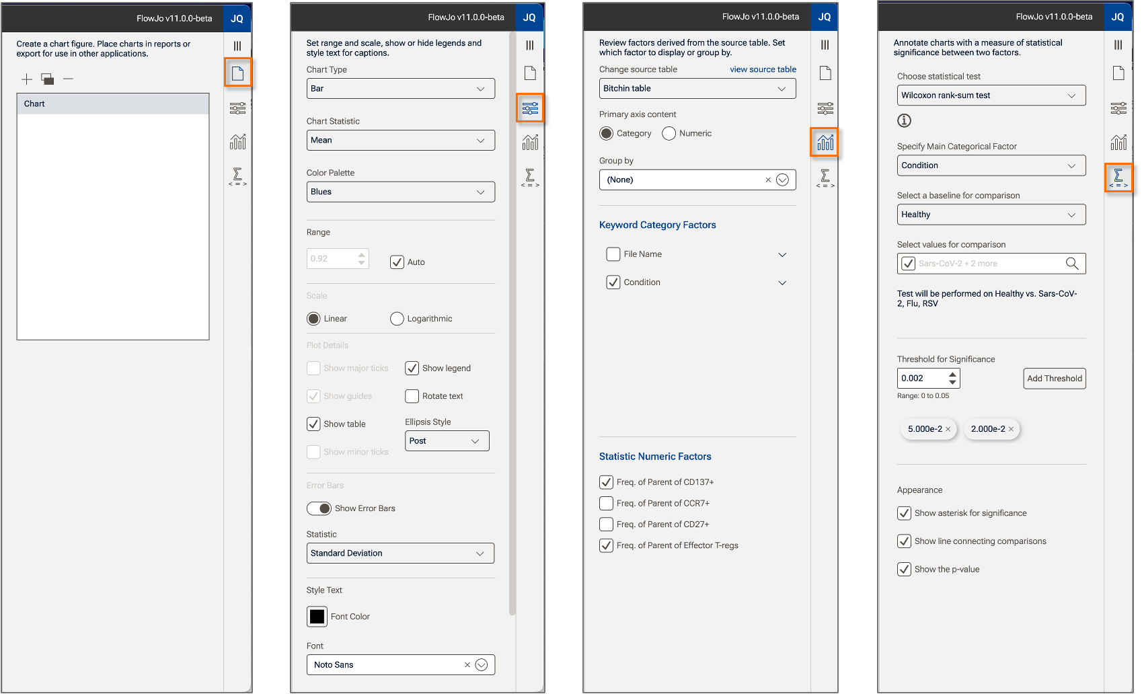Click the view source table link

pos(763,69)
